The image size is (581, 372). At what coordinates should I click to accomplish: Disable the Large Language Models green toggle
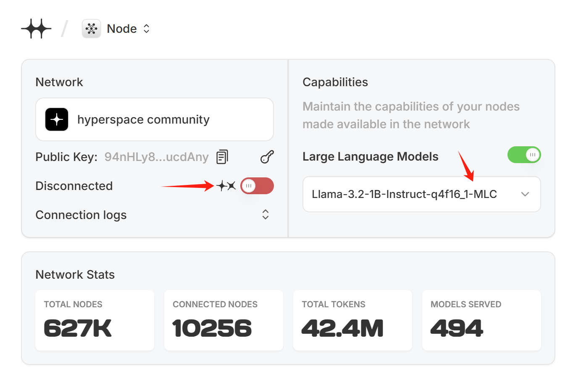524,155
